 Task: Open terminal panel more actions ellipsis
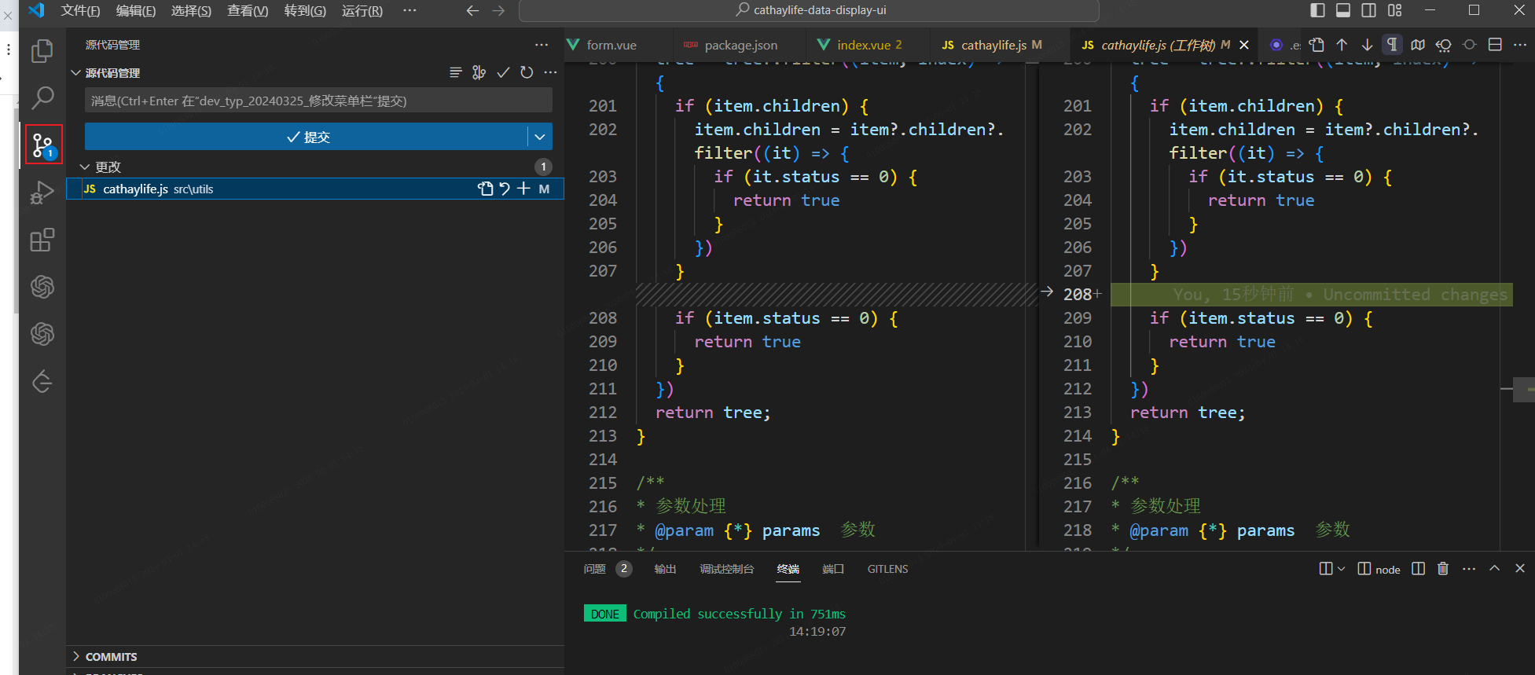(1469, 568)
